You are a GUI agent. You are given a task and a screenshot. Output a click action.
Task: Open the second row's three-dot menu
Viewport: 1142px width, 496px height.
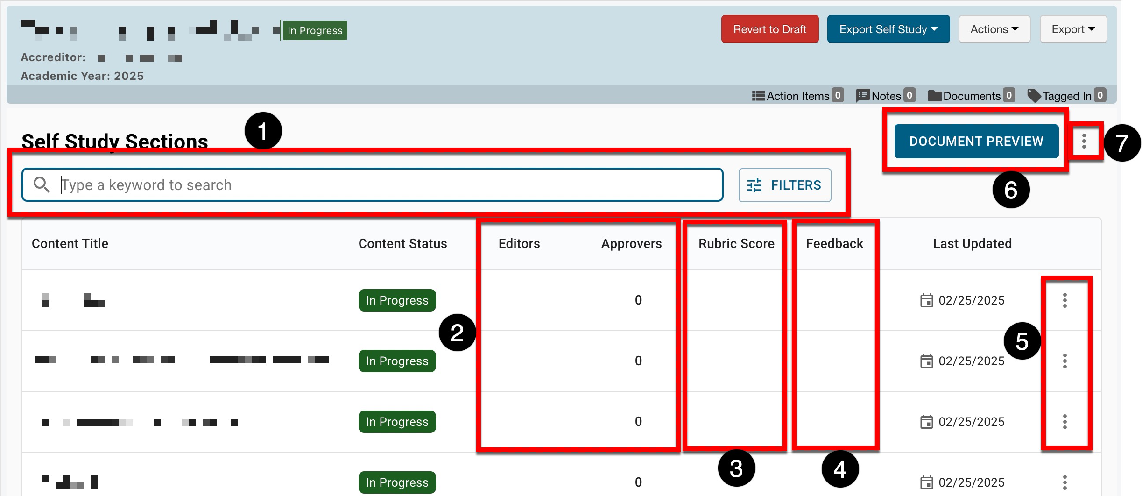1064,361
